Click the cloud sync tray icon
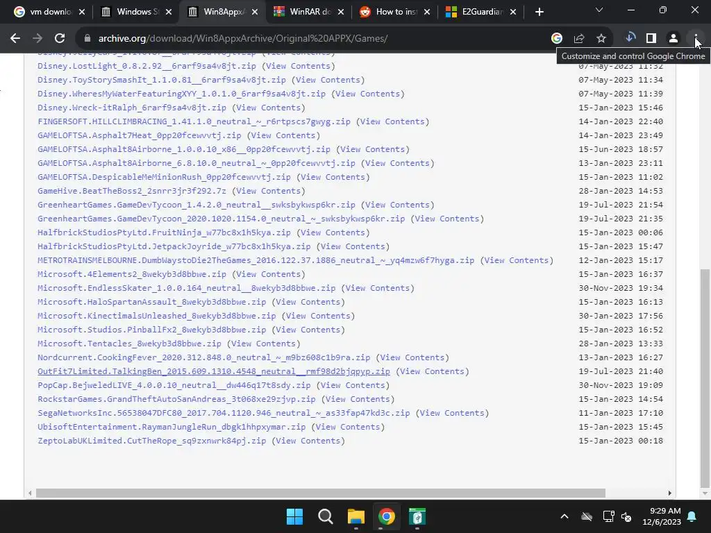This screenshot has width=711, height=533. pos(587,516)
